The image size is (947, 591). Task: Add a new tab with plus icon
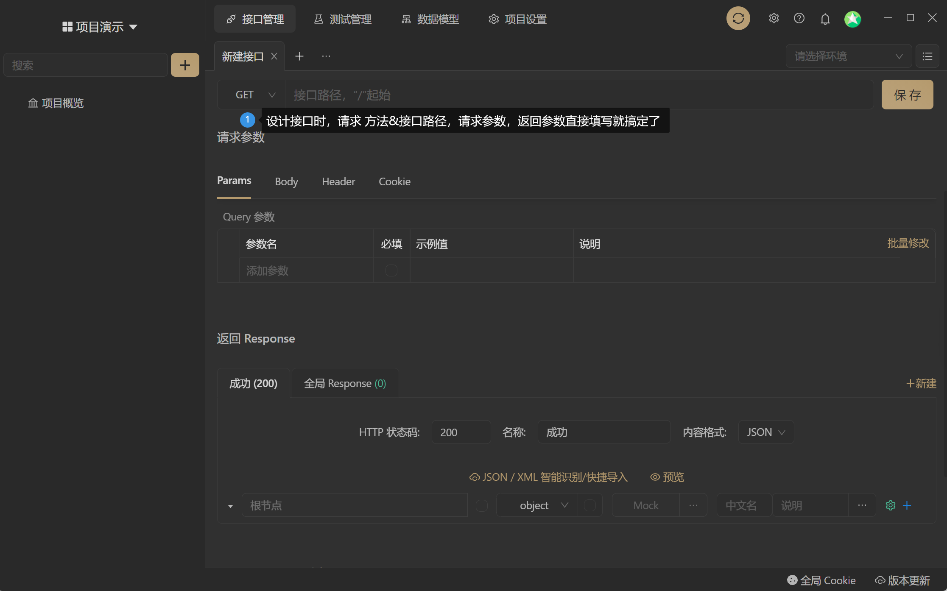click(299, 56)
